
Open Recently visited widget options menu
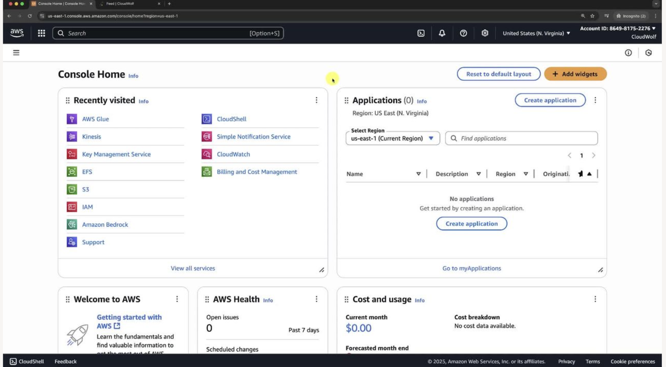316,100
